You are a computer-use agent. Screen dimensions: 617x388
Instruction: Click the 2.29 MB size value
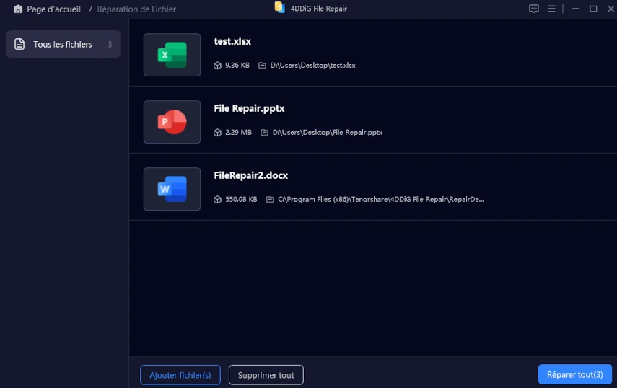point(238,133)
